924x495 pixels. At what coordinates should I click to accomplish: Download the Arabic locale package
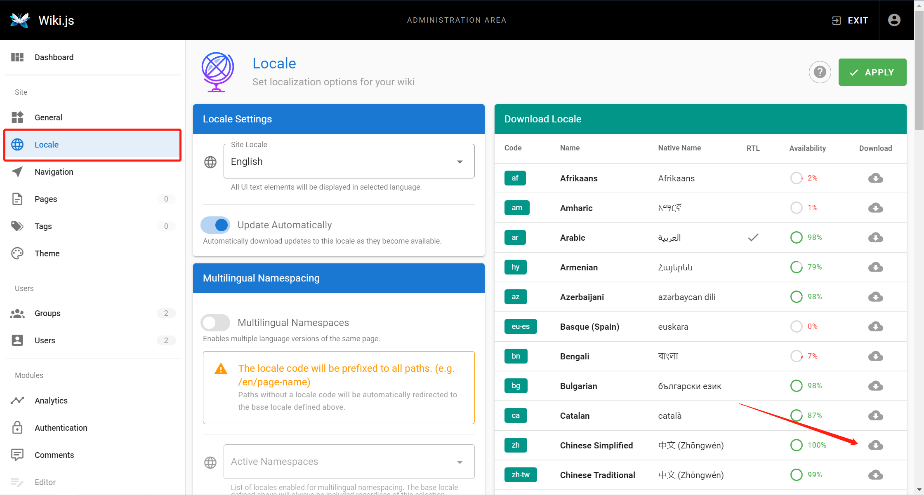[x=876, y=237]
